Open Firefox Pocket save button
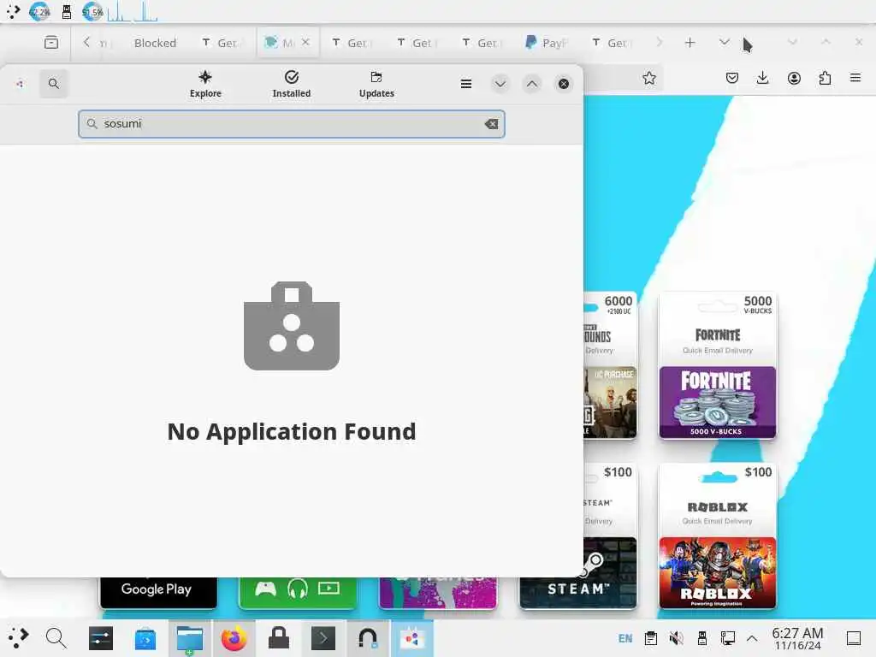The width and height of the screenshot is (876, 657). [732, 78]
